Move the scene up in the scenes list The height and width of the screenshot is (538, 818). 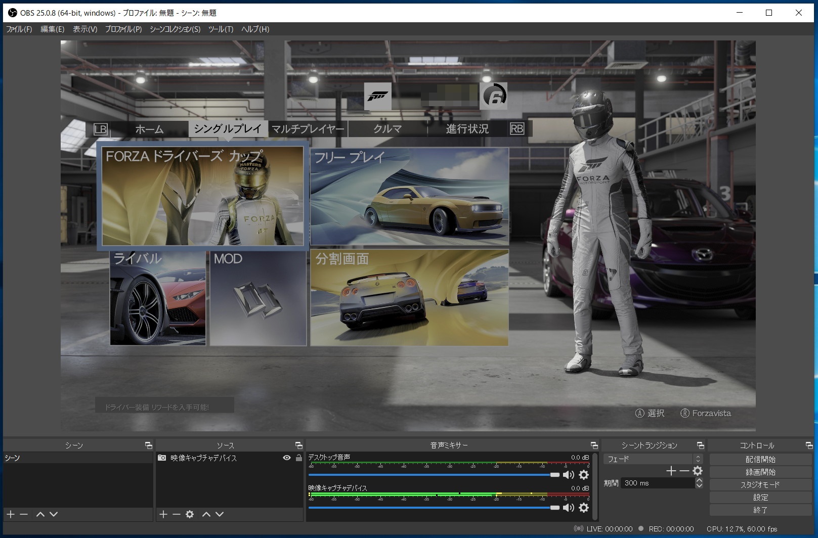pyautogui.click(x=40, y=514)
